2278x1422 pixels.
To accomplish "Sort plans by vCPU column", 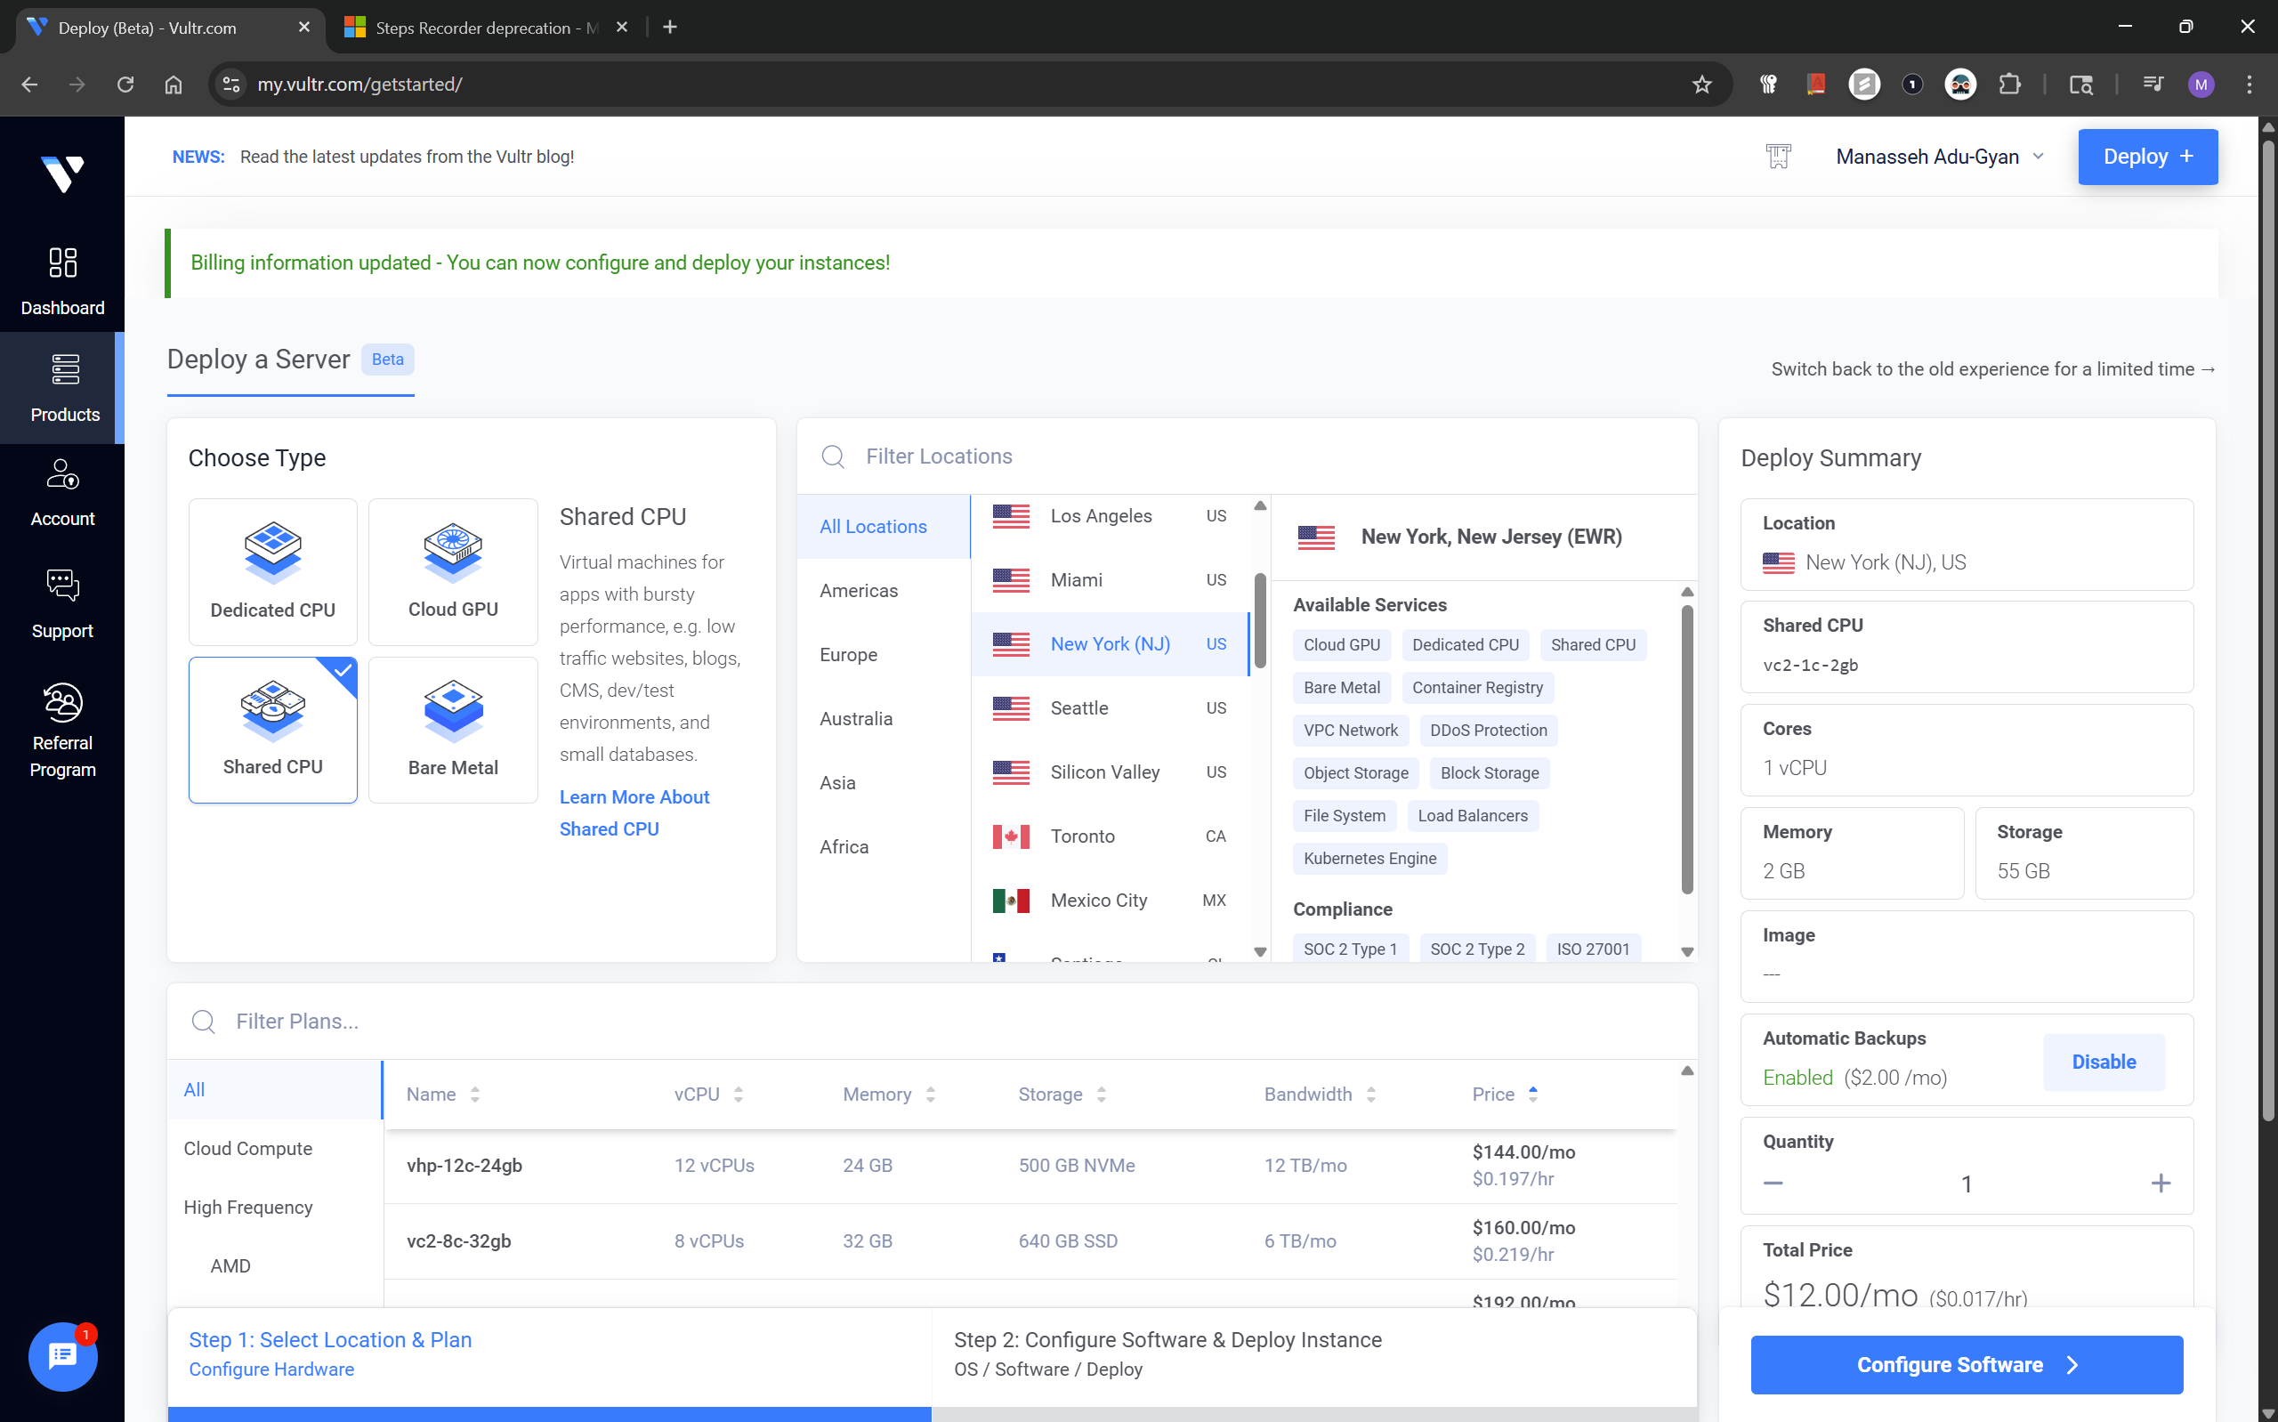I will [x=708, y=1094].
